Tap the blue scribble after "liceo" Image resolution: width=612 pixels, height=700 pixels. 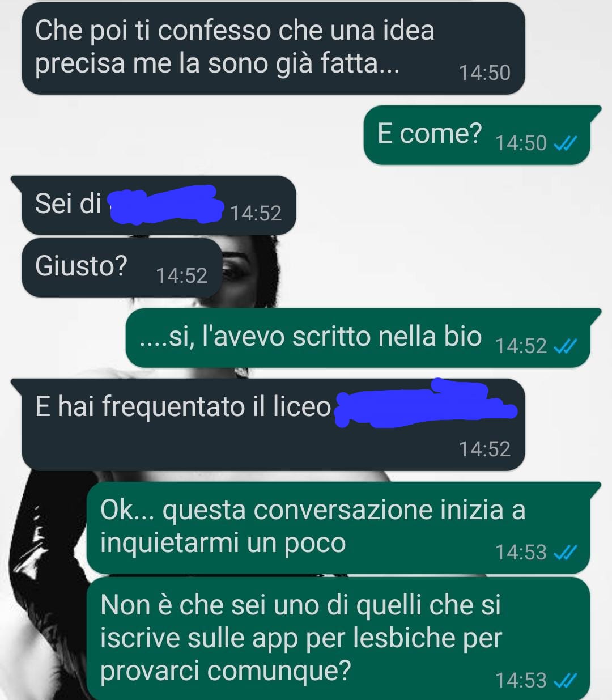point(425,404)
